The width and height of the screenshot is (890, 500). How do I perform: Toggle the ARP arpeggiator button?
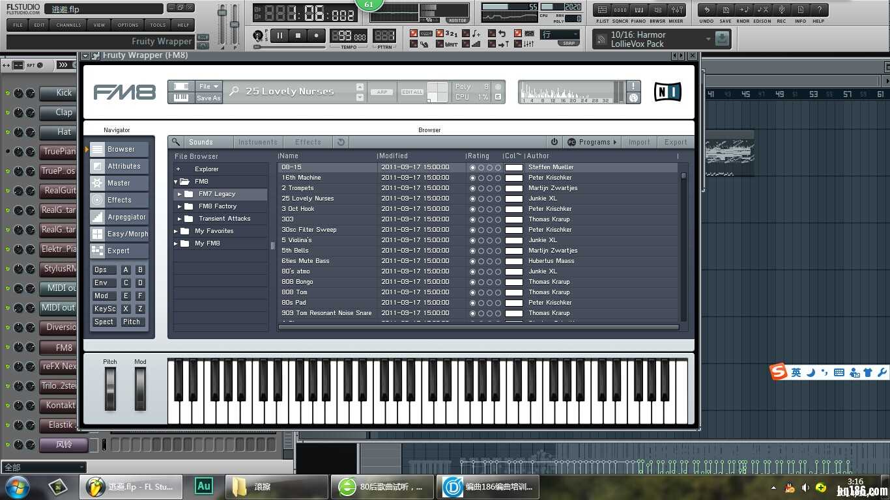tap(382, 92)
